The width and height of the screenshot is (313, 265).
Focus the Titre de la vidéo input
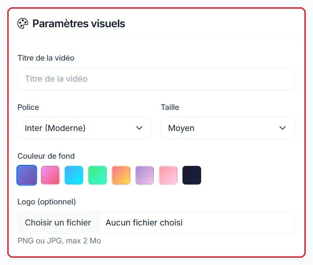[156, 79]
